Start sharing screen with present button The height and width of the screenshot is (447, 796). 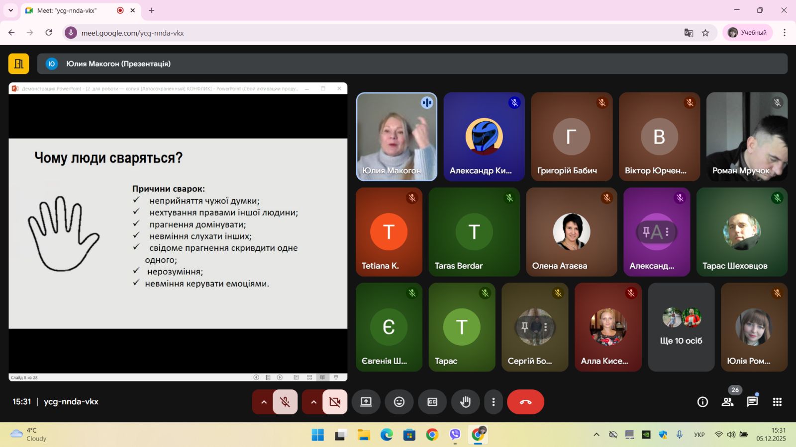click(366, 402)
